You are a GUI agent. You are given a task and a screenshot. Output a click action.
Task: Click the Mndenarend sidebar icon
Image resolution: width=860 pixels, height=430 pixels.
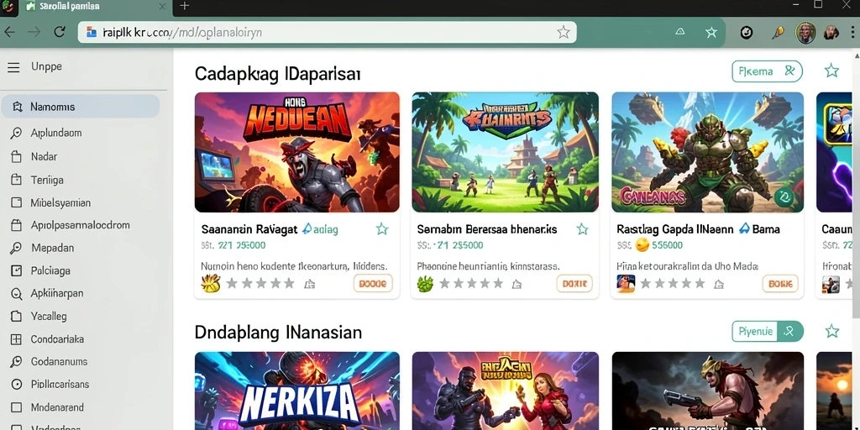click(16, 407)
